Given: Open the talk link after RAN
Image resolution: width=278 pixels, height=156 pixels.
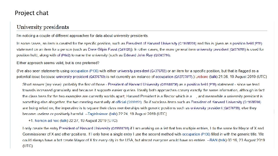Looking at the screenshot, I should point(222,140).
